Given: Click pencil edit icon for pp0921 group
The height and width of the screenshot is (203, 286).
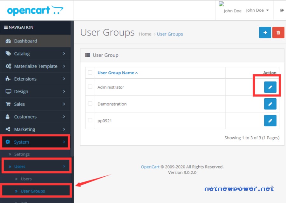Looking at the screenshot, I should click(x=270, y=121).
